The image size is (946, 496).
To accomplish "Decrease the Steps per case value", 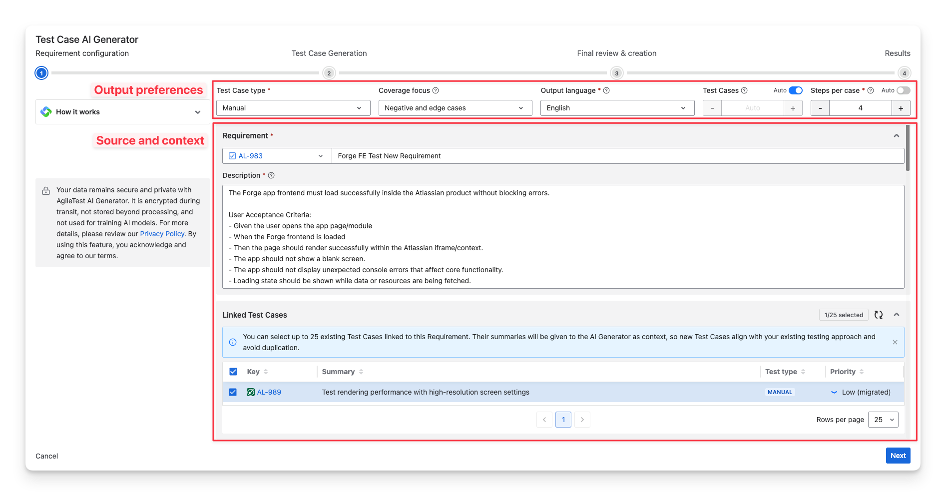I will tap(820, 108).
